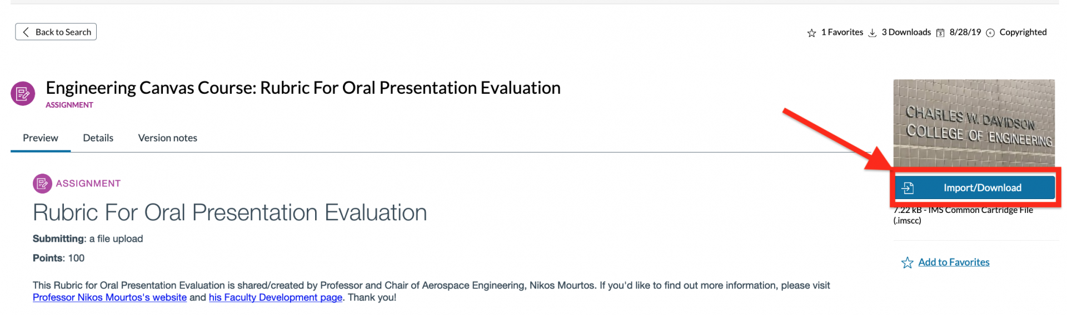This screenshot has width=1067, height=315.
Task: Click the magenta ASSIGNMENT label under the title
Action: point(69,105)
